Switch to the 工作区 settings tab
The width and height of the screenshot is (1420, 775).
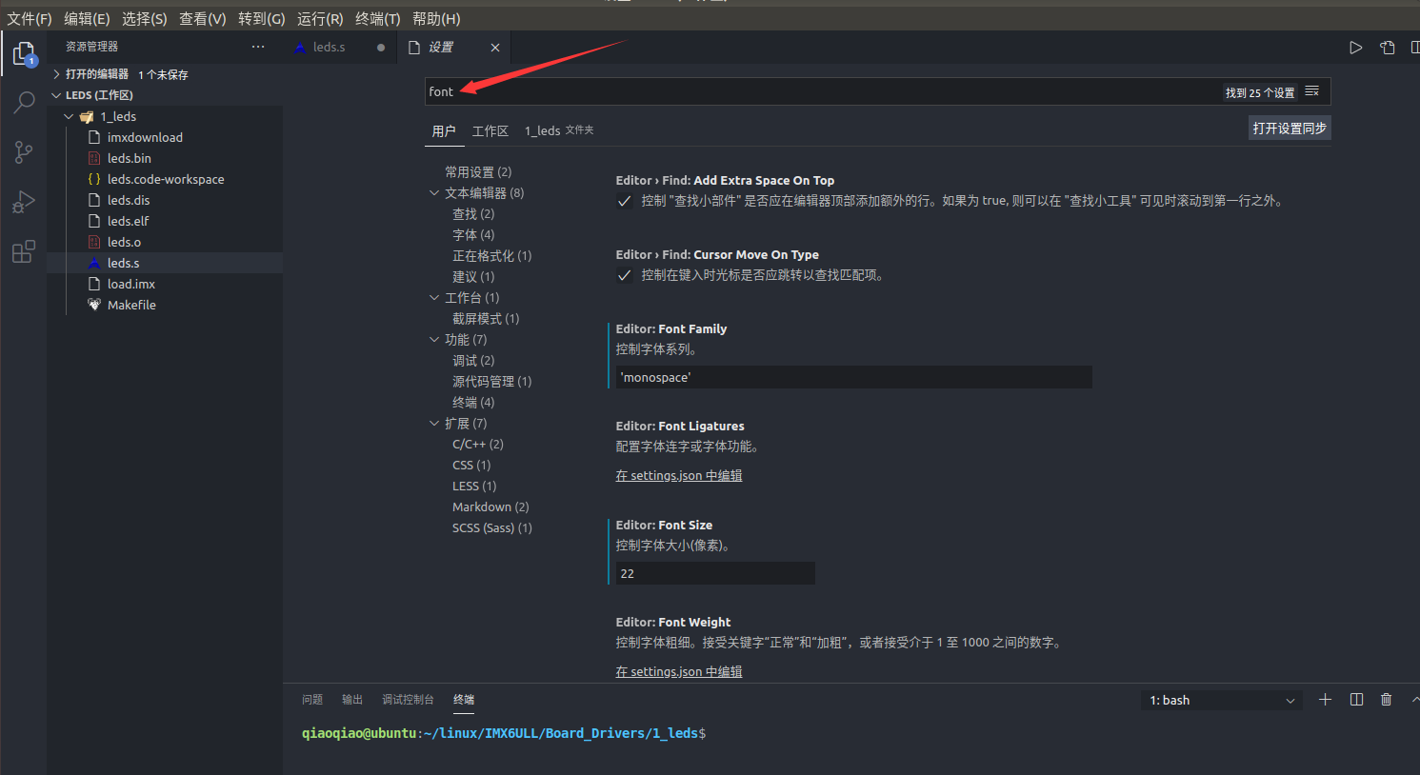pyautogui.click(x=490, y=130)
